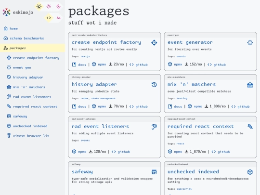The image size is (260, 195).
Task: Select packages in the sidebar
Action: 33,48
